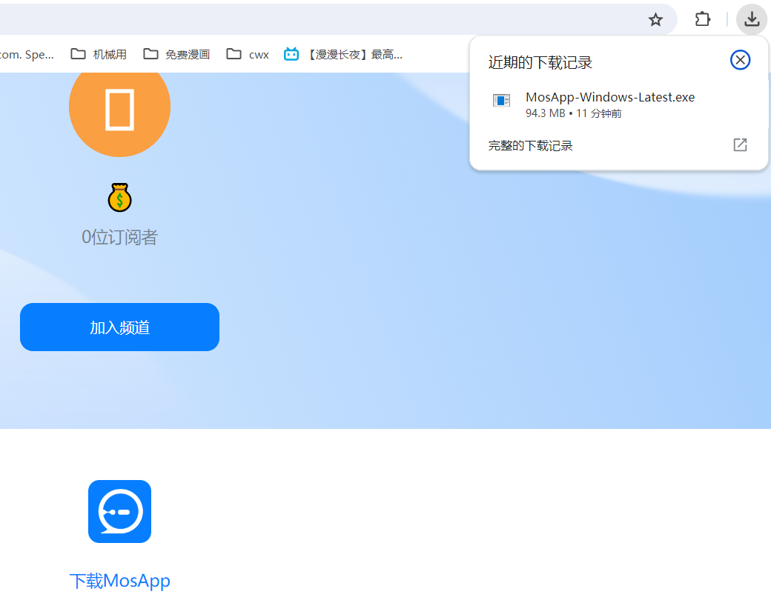The width and height of the screenshot is (771, 603).
Task: Click the MosApp chat logo icon
Action: coord(119,512)
